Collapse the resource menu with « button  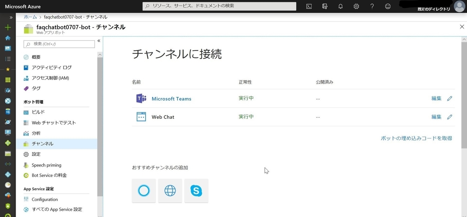tap(99, 40)
